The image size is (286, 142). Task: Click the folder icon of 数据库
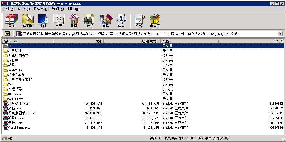point(5,60)
